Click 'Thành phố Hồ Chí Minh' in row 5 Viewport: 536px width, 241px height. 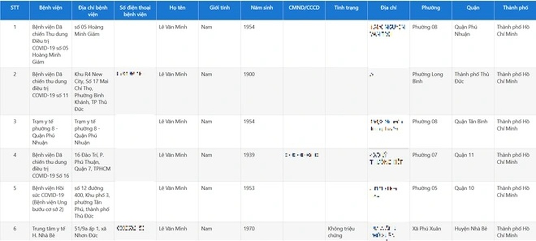click(x=514, y=192)
